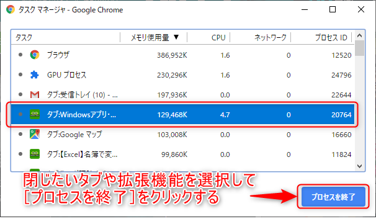Click memory value 129,468K
This screenshot has height=224, width=376.
pyautogui.click(x=172, y=115)
